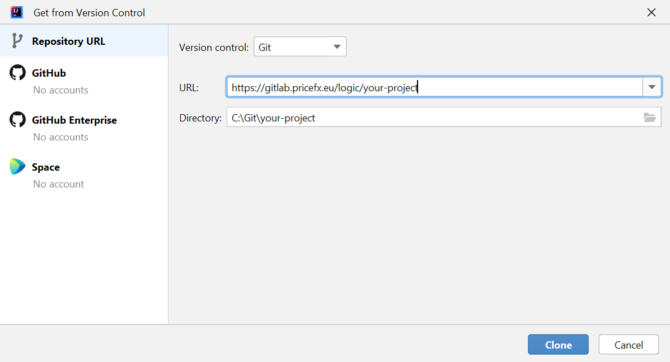Viewport: 670px width, 362px height.
Task: Click the GitHub Enterprise logo icon
Action: [18, 120]
